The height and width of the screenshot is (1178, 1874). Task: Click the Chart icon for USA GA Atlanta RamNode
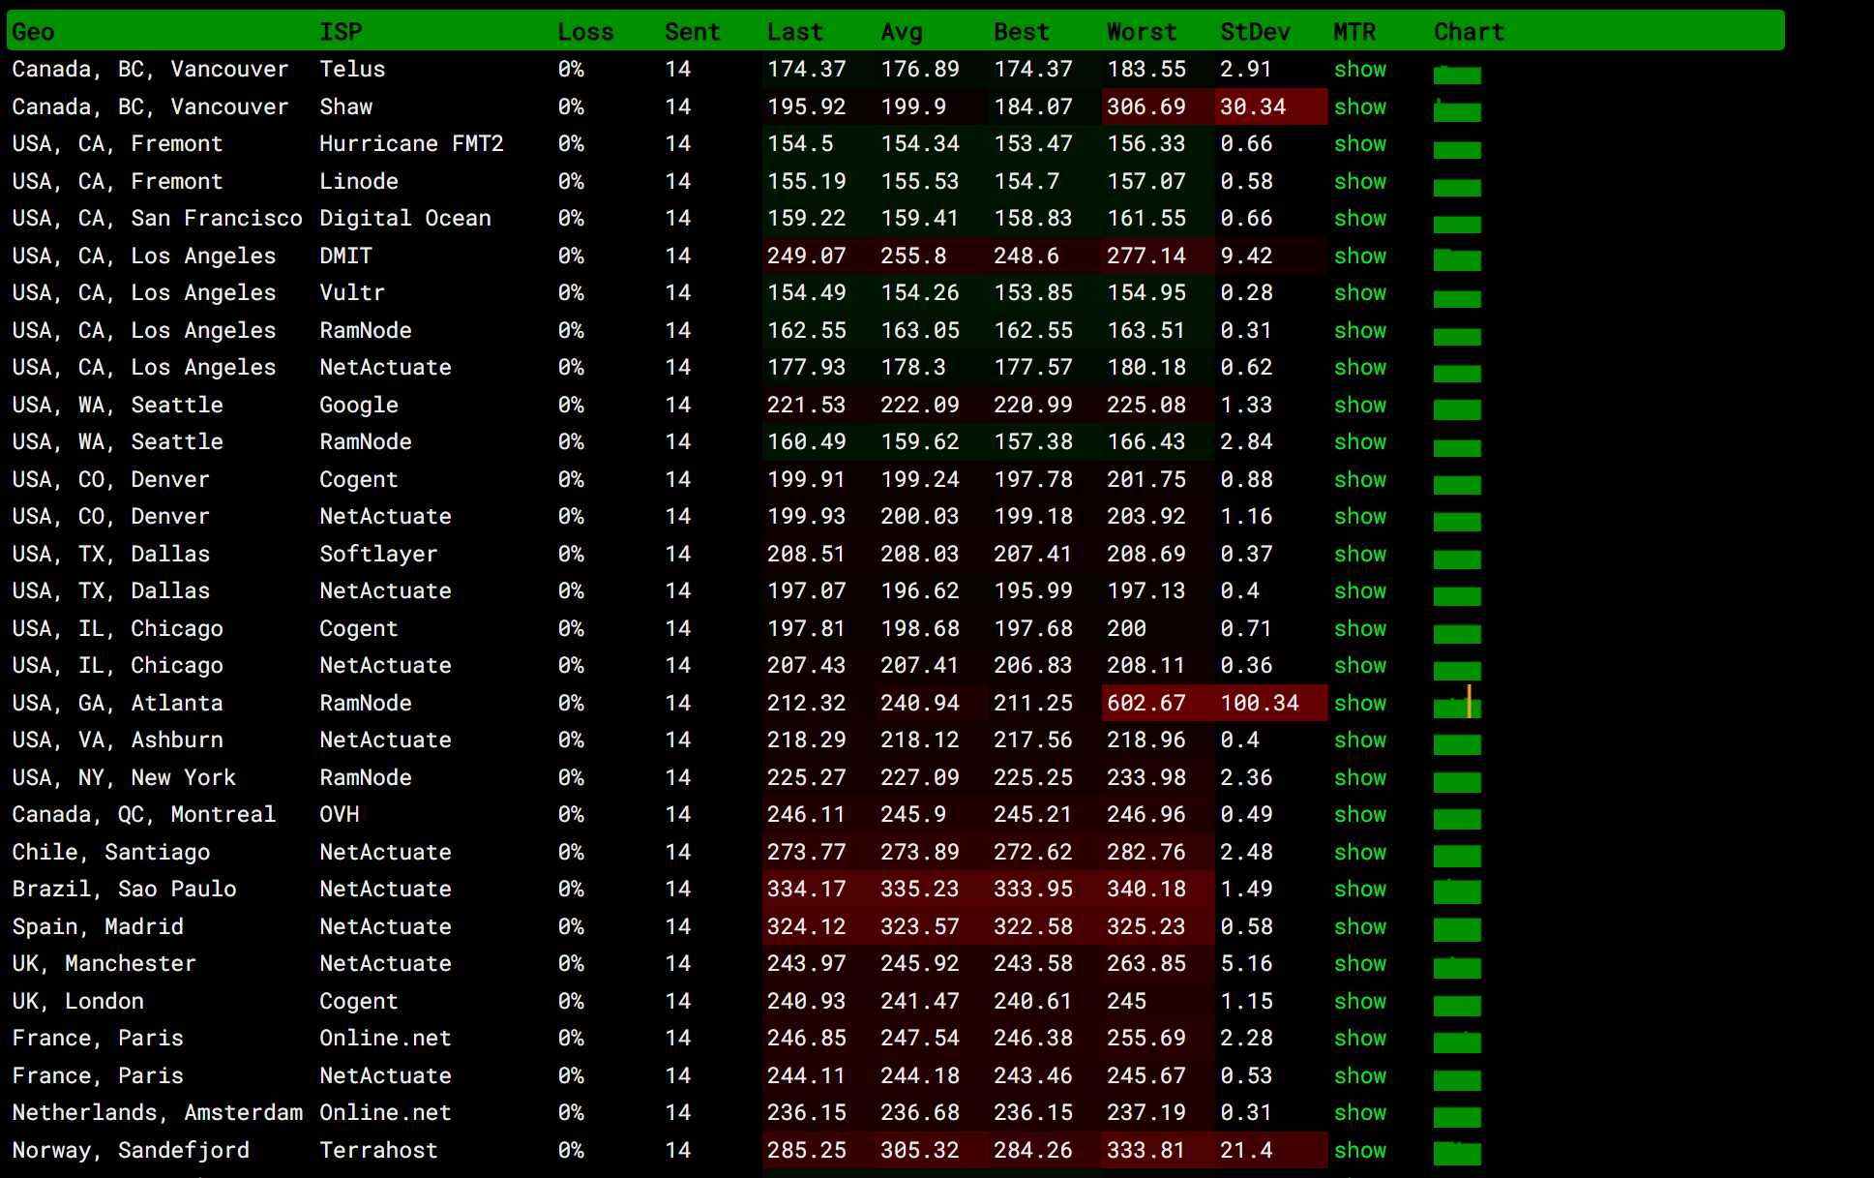[1458, 703]
